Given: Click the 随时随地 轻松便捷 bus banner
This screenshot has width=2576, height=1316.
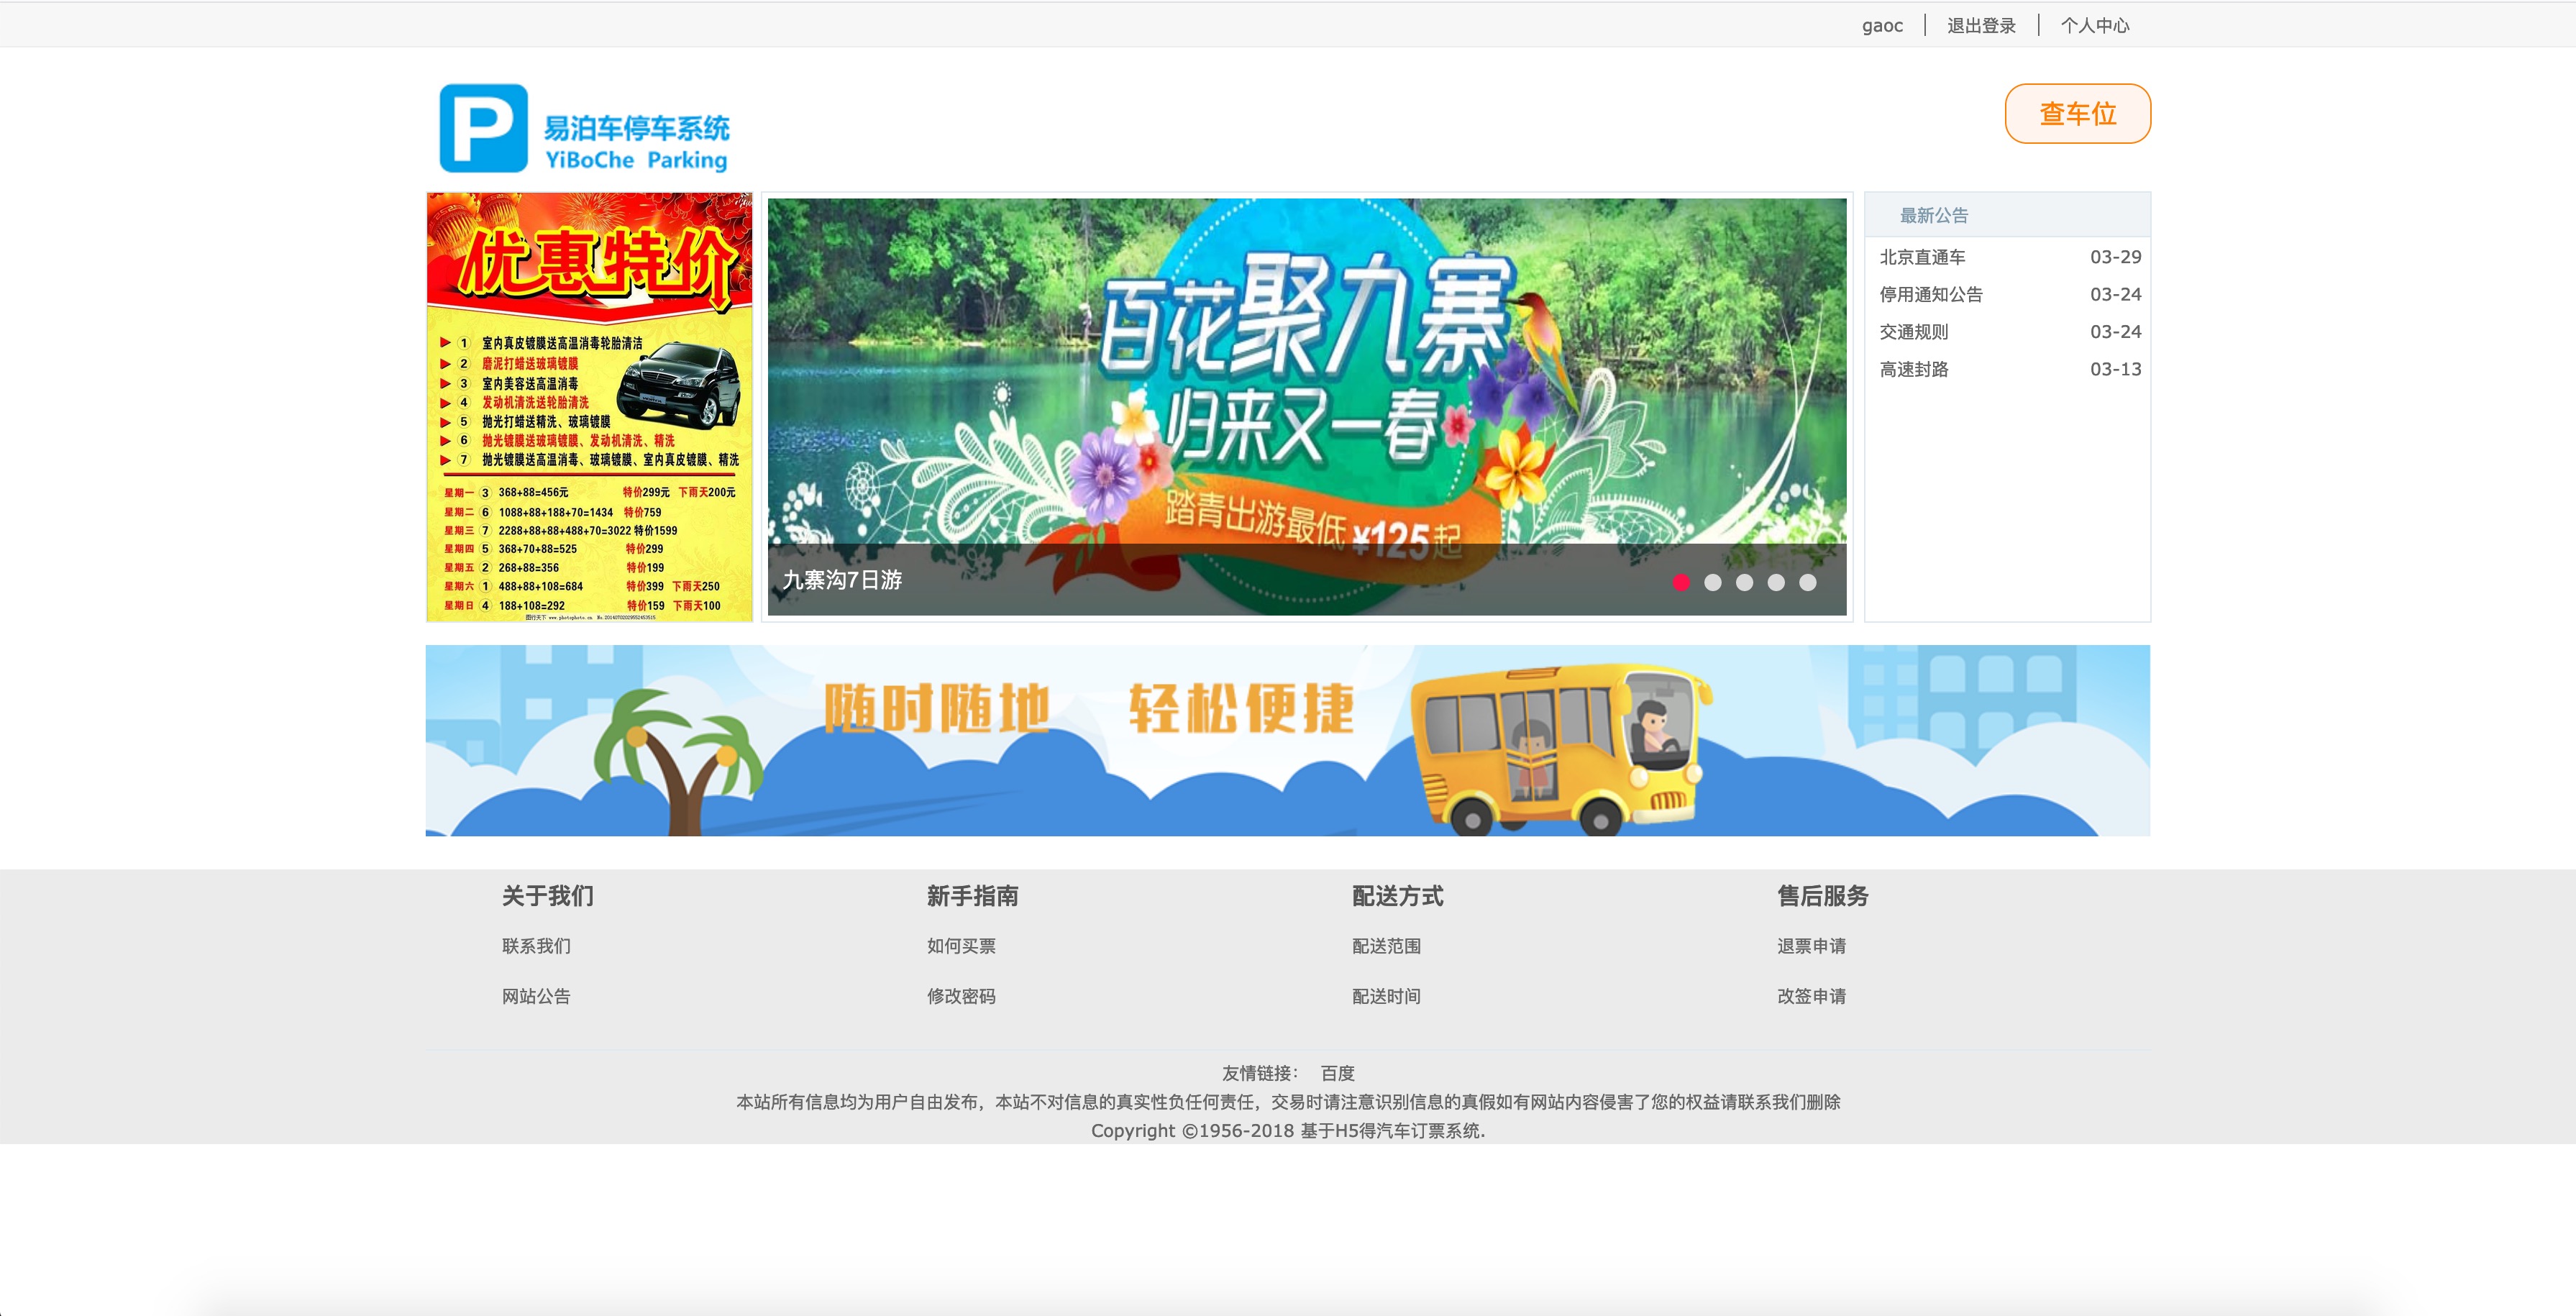Looking at the screenshot, I should click(x=1287, y=740).
